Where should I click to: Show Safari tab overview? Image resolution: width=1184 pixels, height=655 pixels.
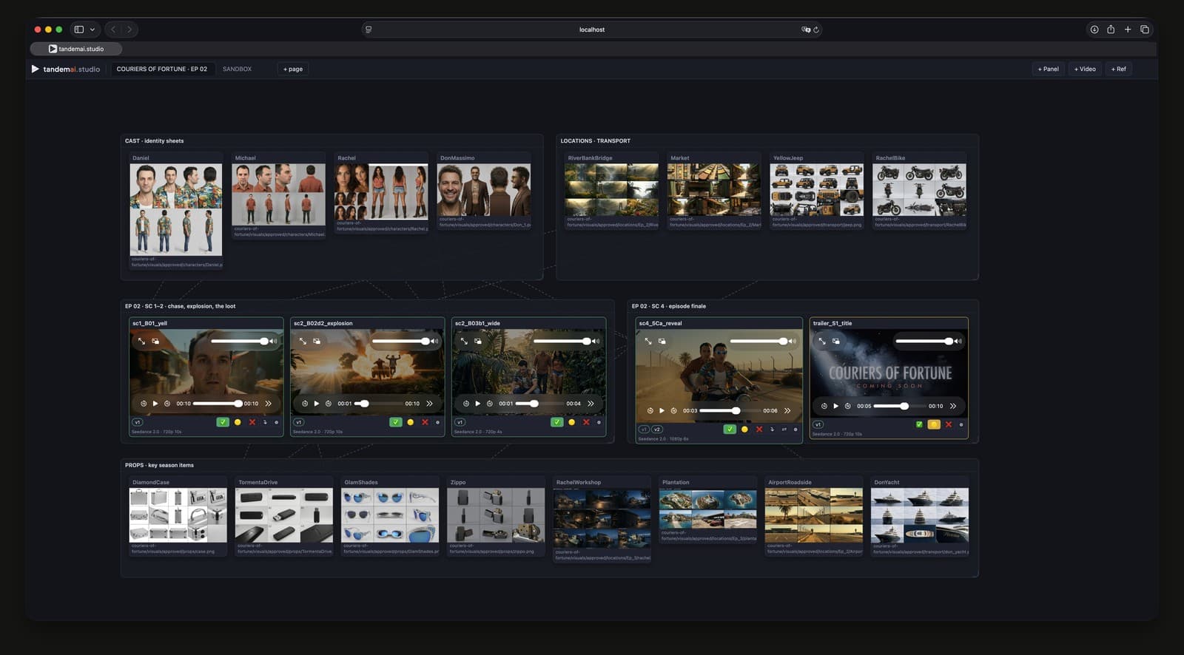coord(1145,30)
